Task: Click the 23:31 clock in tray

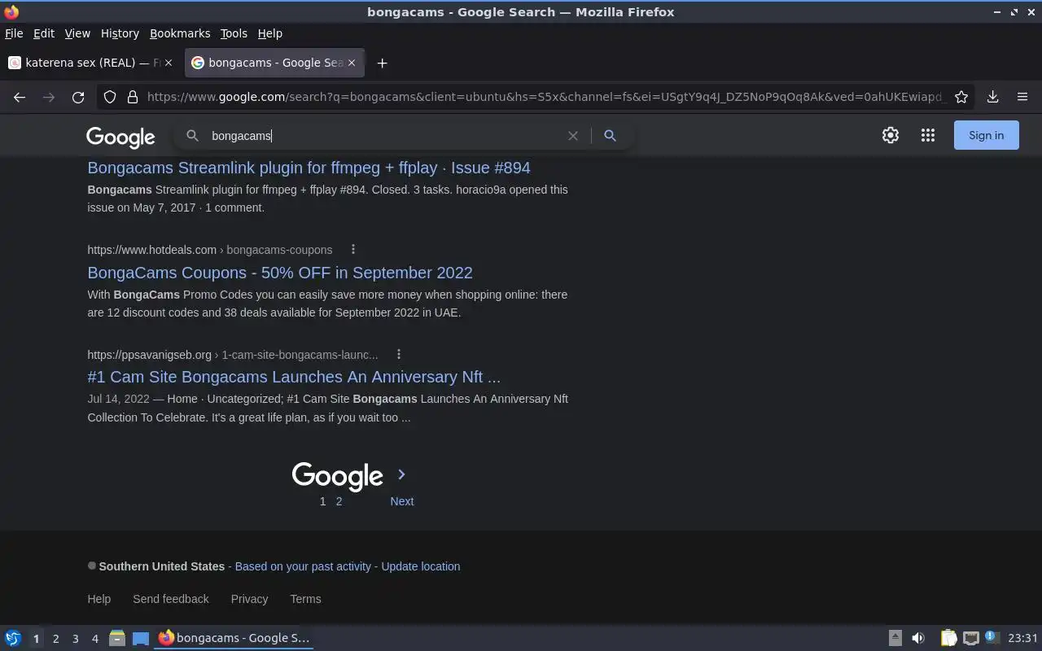Action: coord(1022,638)
